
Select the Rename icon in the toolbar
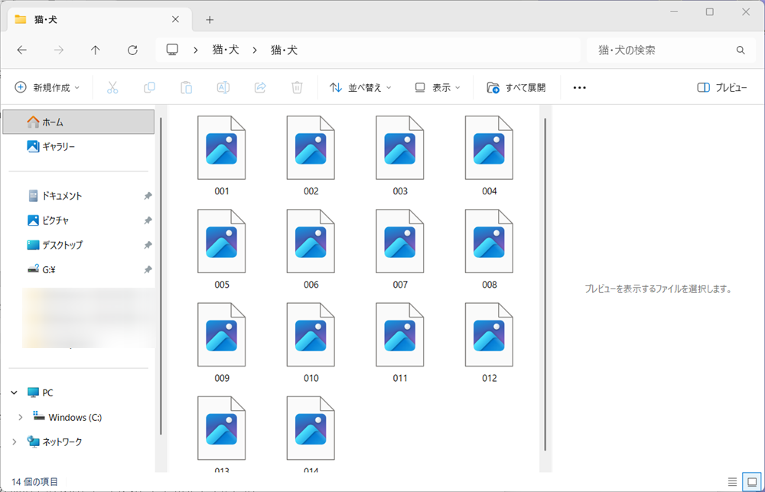pyautogui.click(x=223, y=86)
